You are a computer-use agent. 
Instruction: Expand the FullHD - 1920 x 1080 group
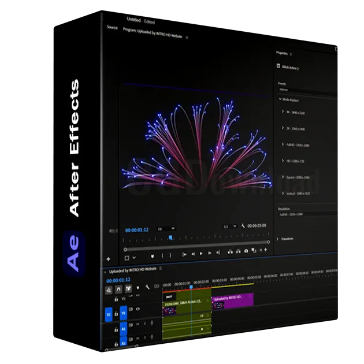point(283,144)
